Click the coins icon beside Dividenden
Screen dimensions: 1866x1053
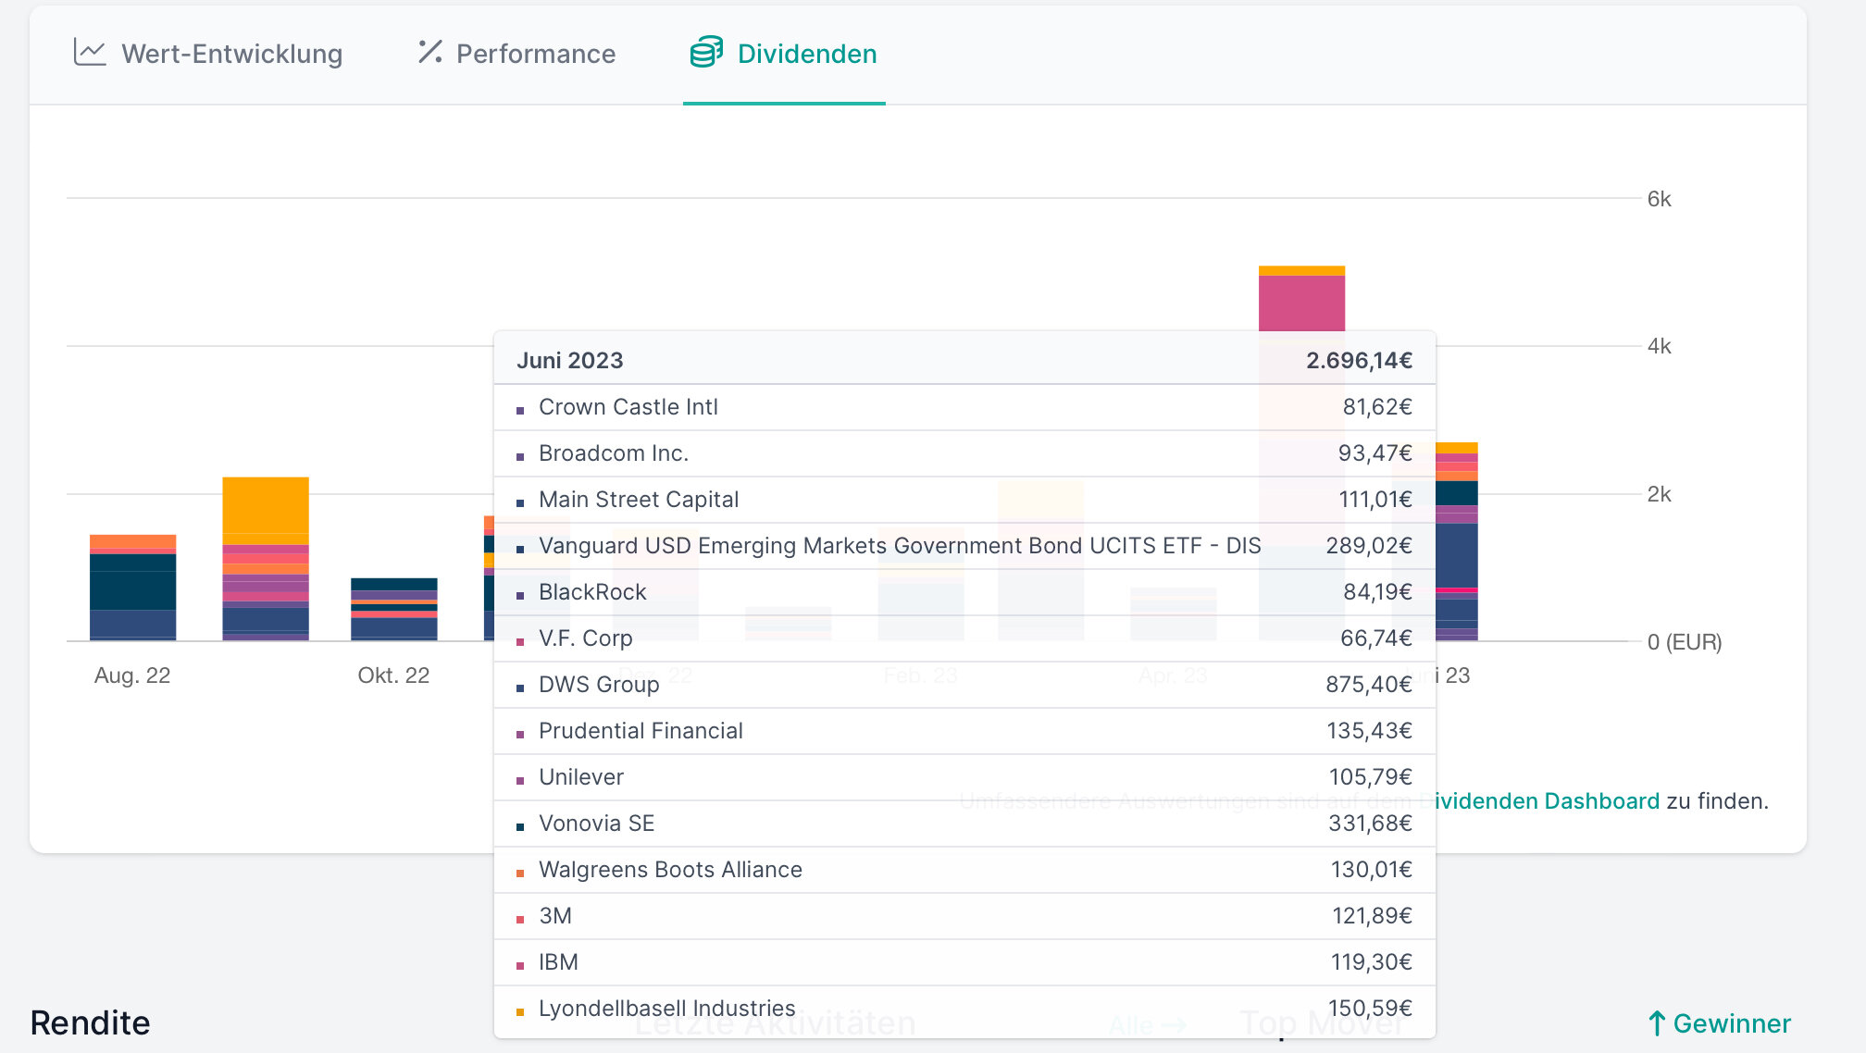[x=706, y=53]
